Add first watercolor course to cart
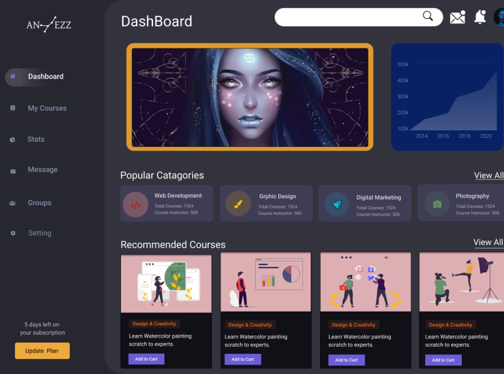Screen dimensions: 504x374 [146, 359]
